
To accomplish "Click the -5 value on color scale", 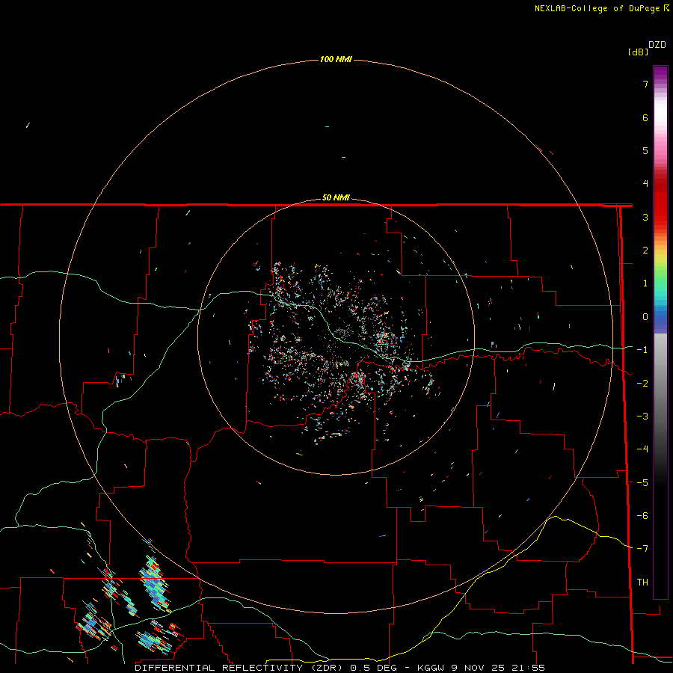I will point(642,483).
